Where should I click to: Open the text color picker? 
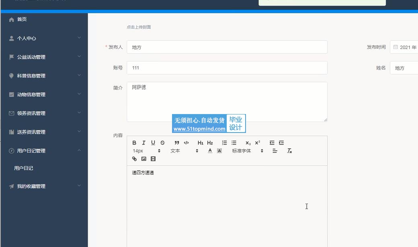(x=210, y=151)
